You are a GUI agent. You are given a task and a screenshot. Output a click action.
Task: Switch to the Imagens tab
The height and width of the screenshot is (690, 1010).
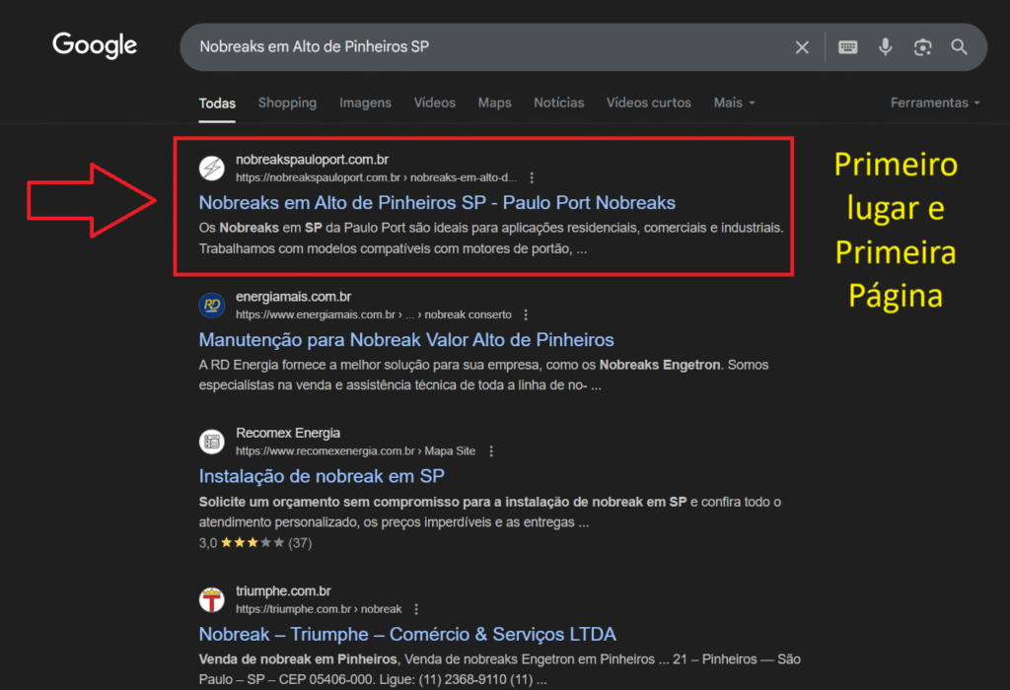pos(365,103)
